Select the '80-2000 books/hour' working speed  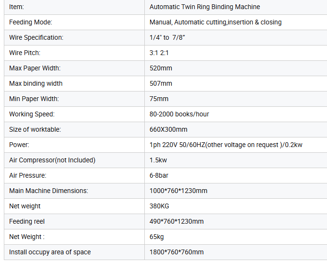(x=179, y=114)
